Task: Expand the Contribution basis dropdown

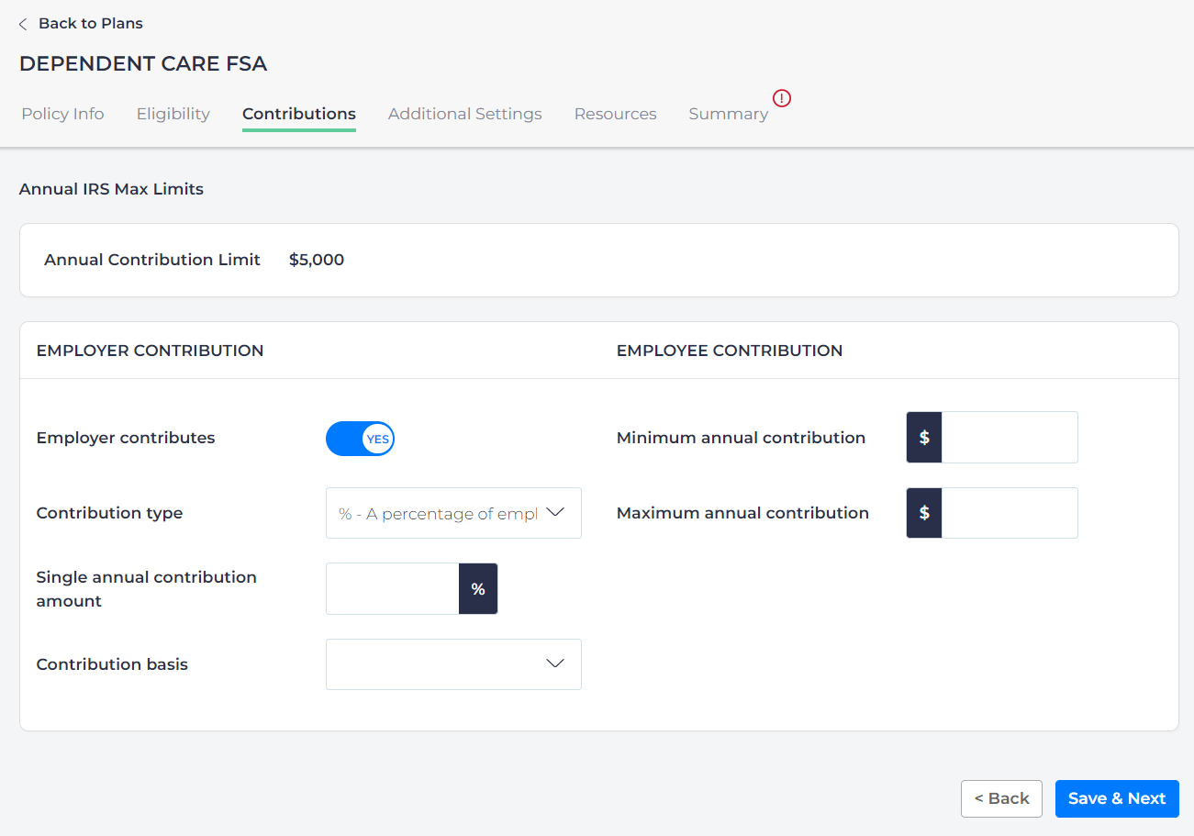Action: point(453,664)
